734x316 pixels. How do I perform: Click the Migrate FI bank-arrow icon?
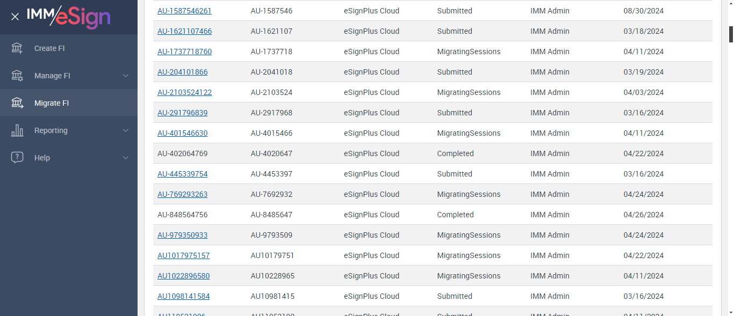click(17, 103)
